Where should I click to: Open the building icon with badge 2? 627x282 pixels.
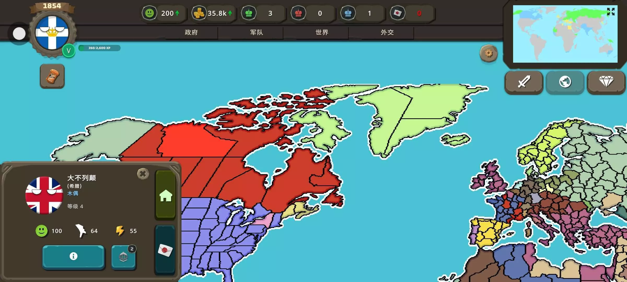point(123,257)
